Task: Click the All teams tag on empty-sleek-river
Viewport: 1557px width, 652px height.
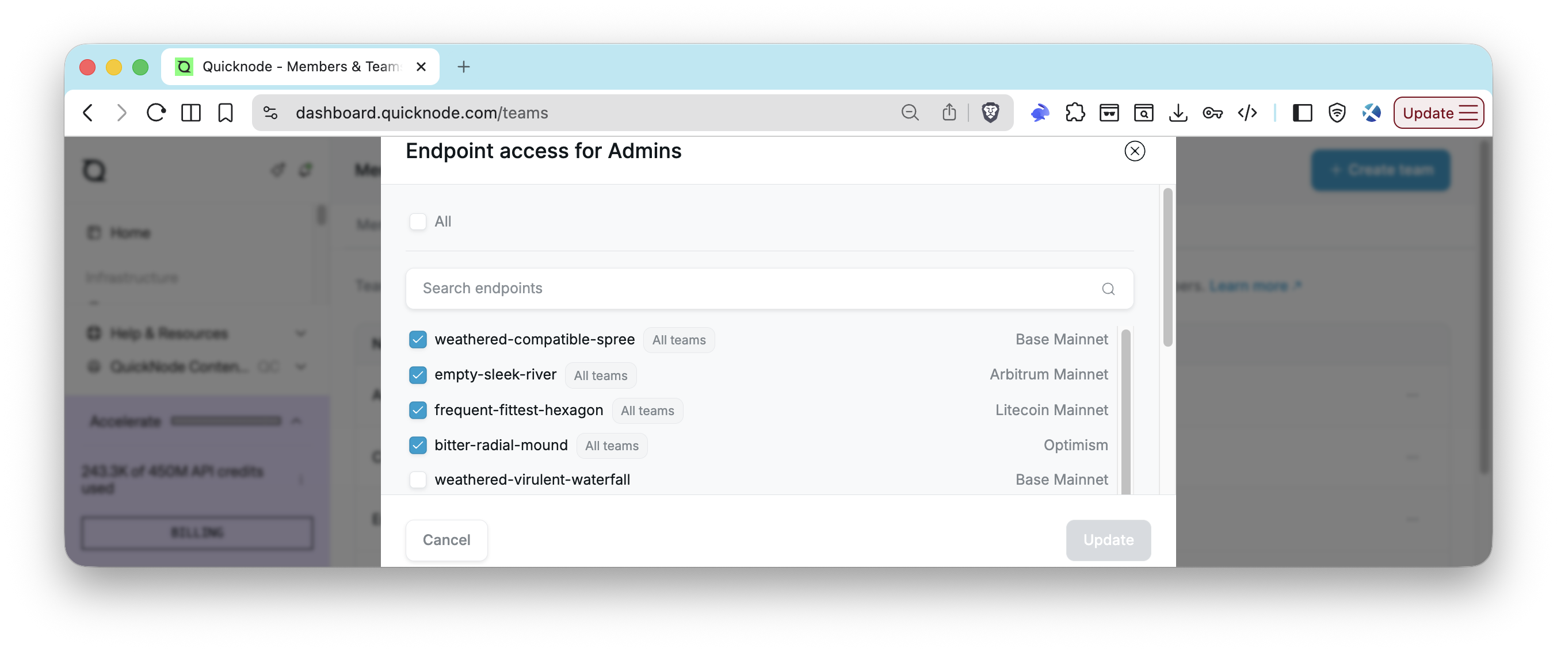Action: [x=600, y=375]
